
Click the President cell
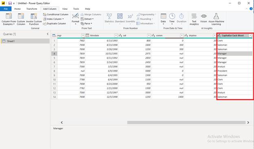point(235,71)
